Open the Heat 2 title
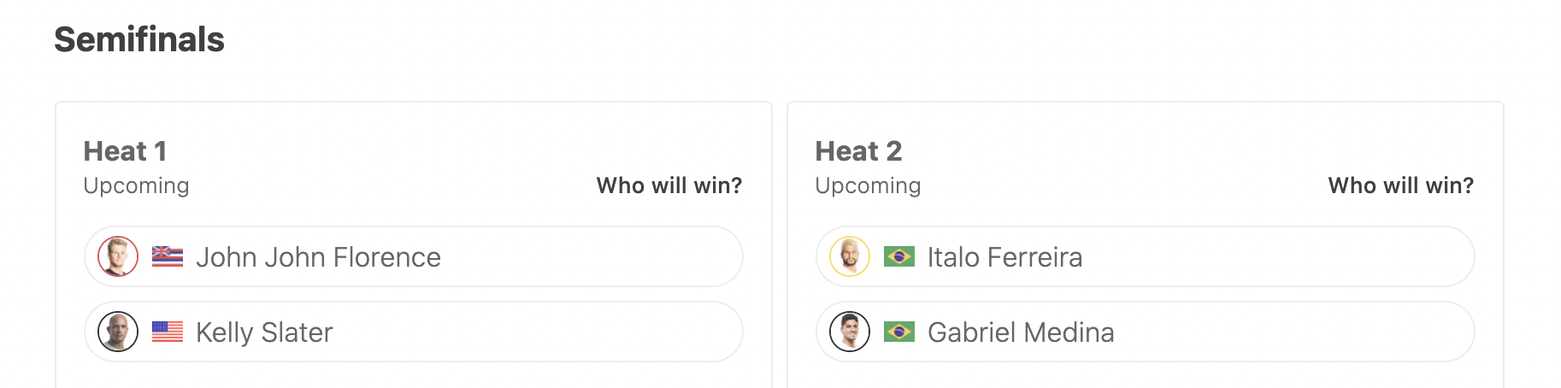Viewport: 1561px width, 388px height. pos(858,151)
